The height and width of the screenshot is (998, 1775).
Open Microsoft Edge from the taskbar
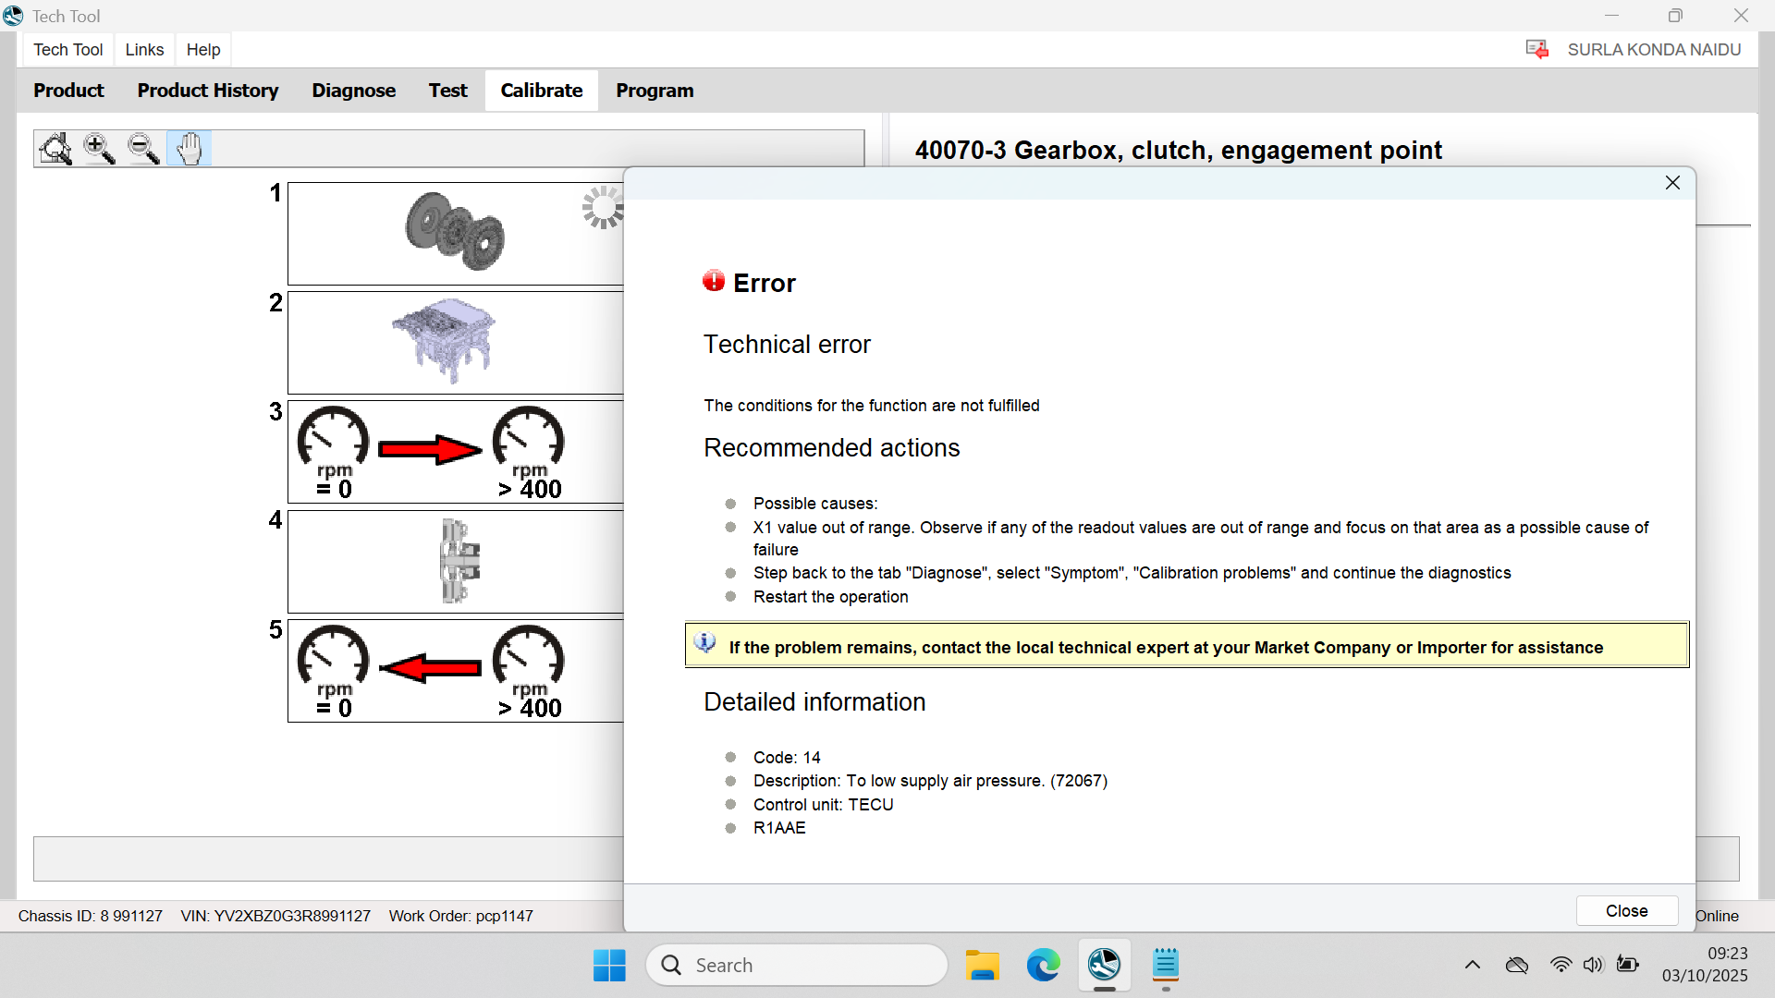click(x=1043, y=966)
